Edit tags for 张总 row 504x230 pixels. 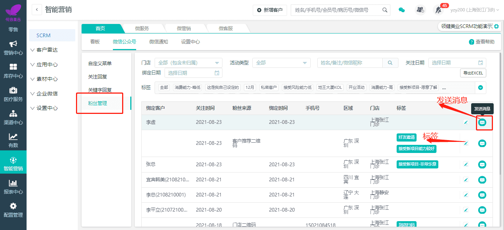coord(466,164)
